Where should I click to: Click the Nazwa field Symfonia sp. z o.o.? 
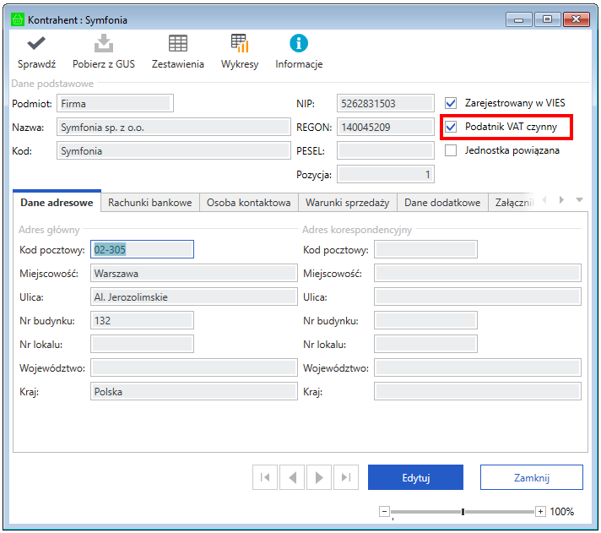coord(174,127)
